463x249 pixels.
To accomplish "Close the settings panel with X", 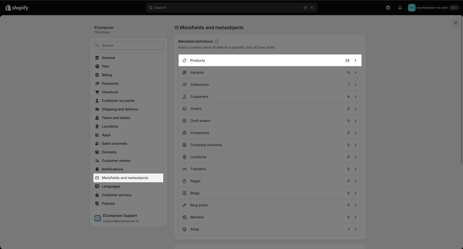I will point(456,23).
